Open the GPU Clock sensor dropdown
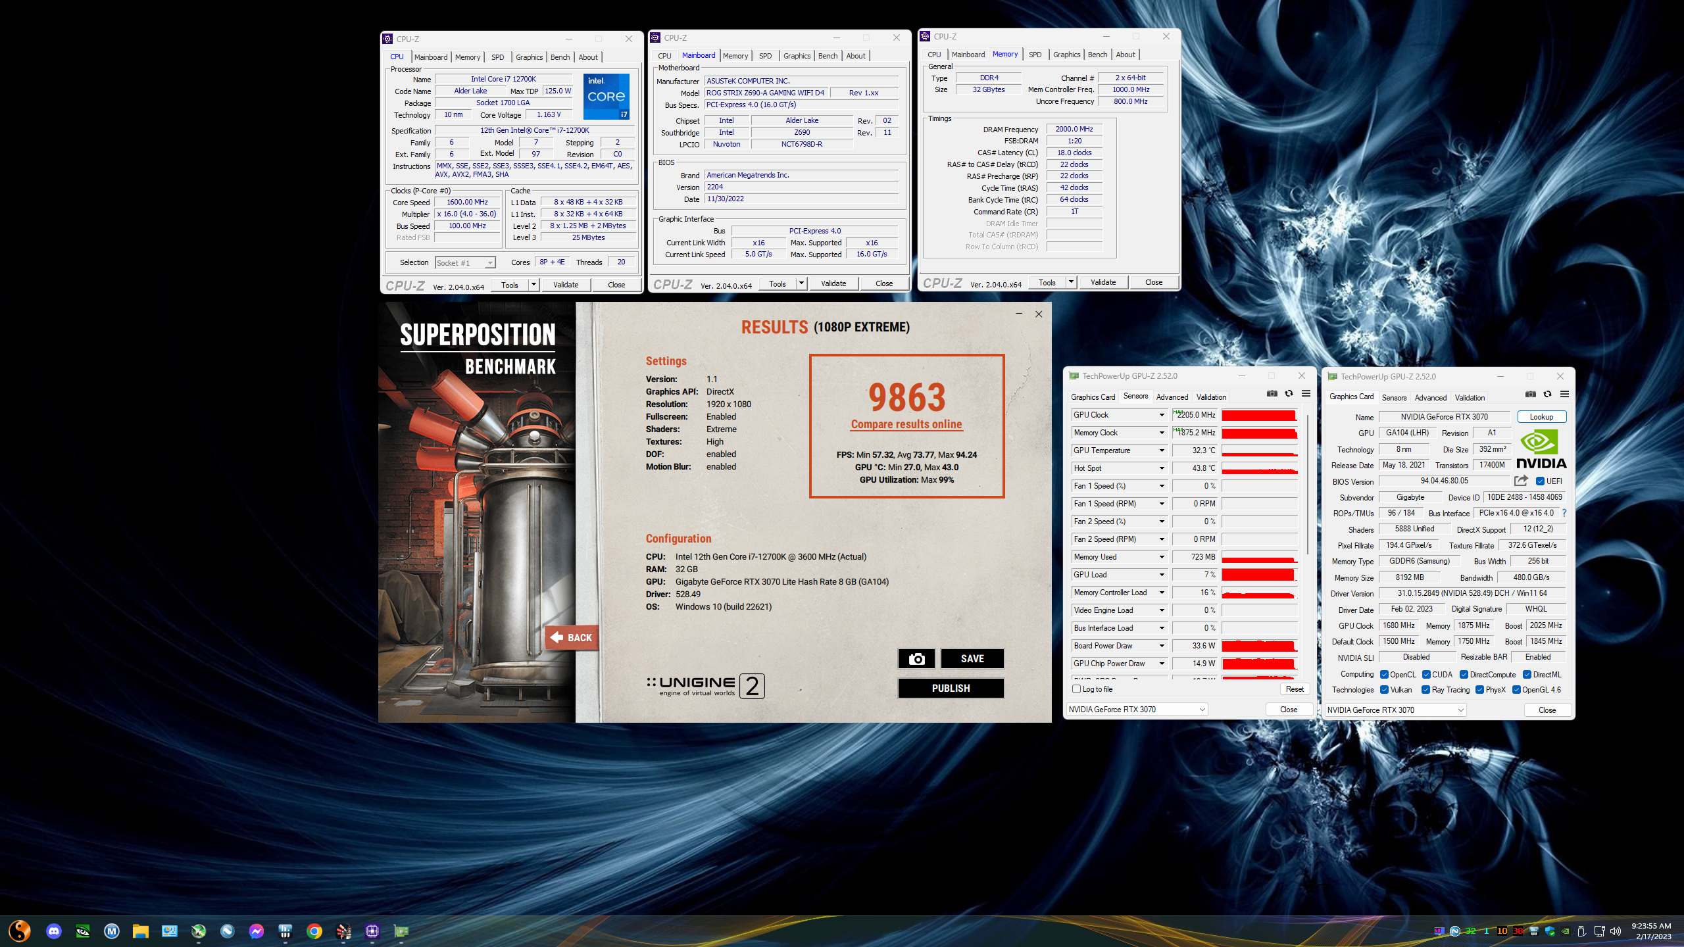 [x=1162, y=415]
